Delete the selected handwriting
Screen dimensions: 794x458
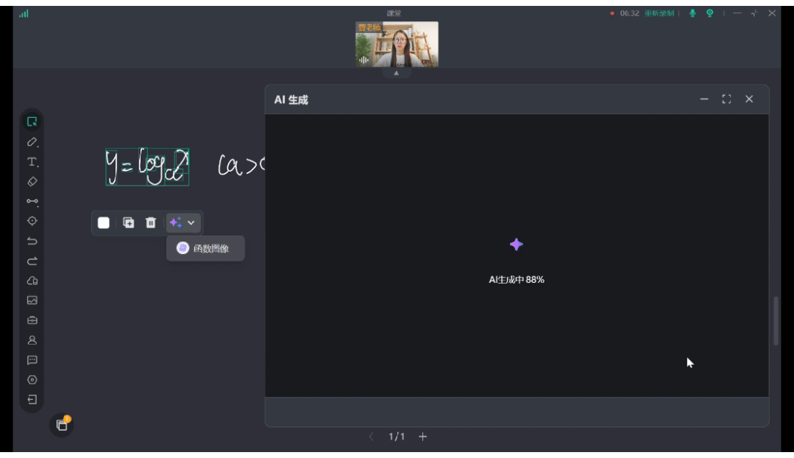[151, 222]
